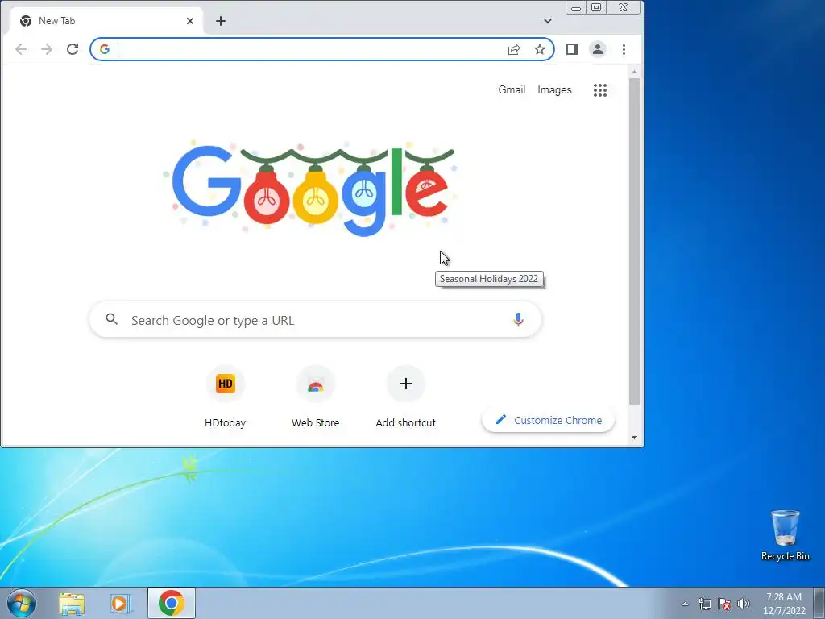Open the clock showing 7:28 AM
This screenshot has height=619, width=825.
tap(784, 604)
